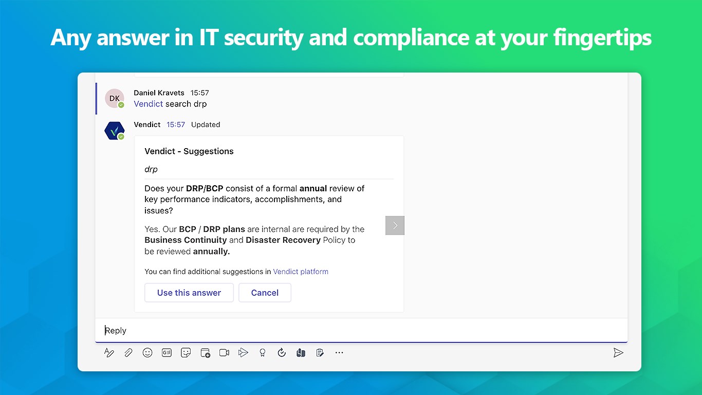The image size is (702, 395).
Task: Click the answer text starting "Yes. Our BCP / DRP plans"
Action: [254, 240]
